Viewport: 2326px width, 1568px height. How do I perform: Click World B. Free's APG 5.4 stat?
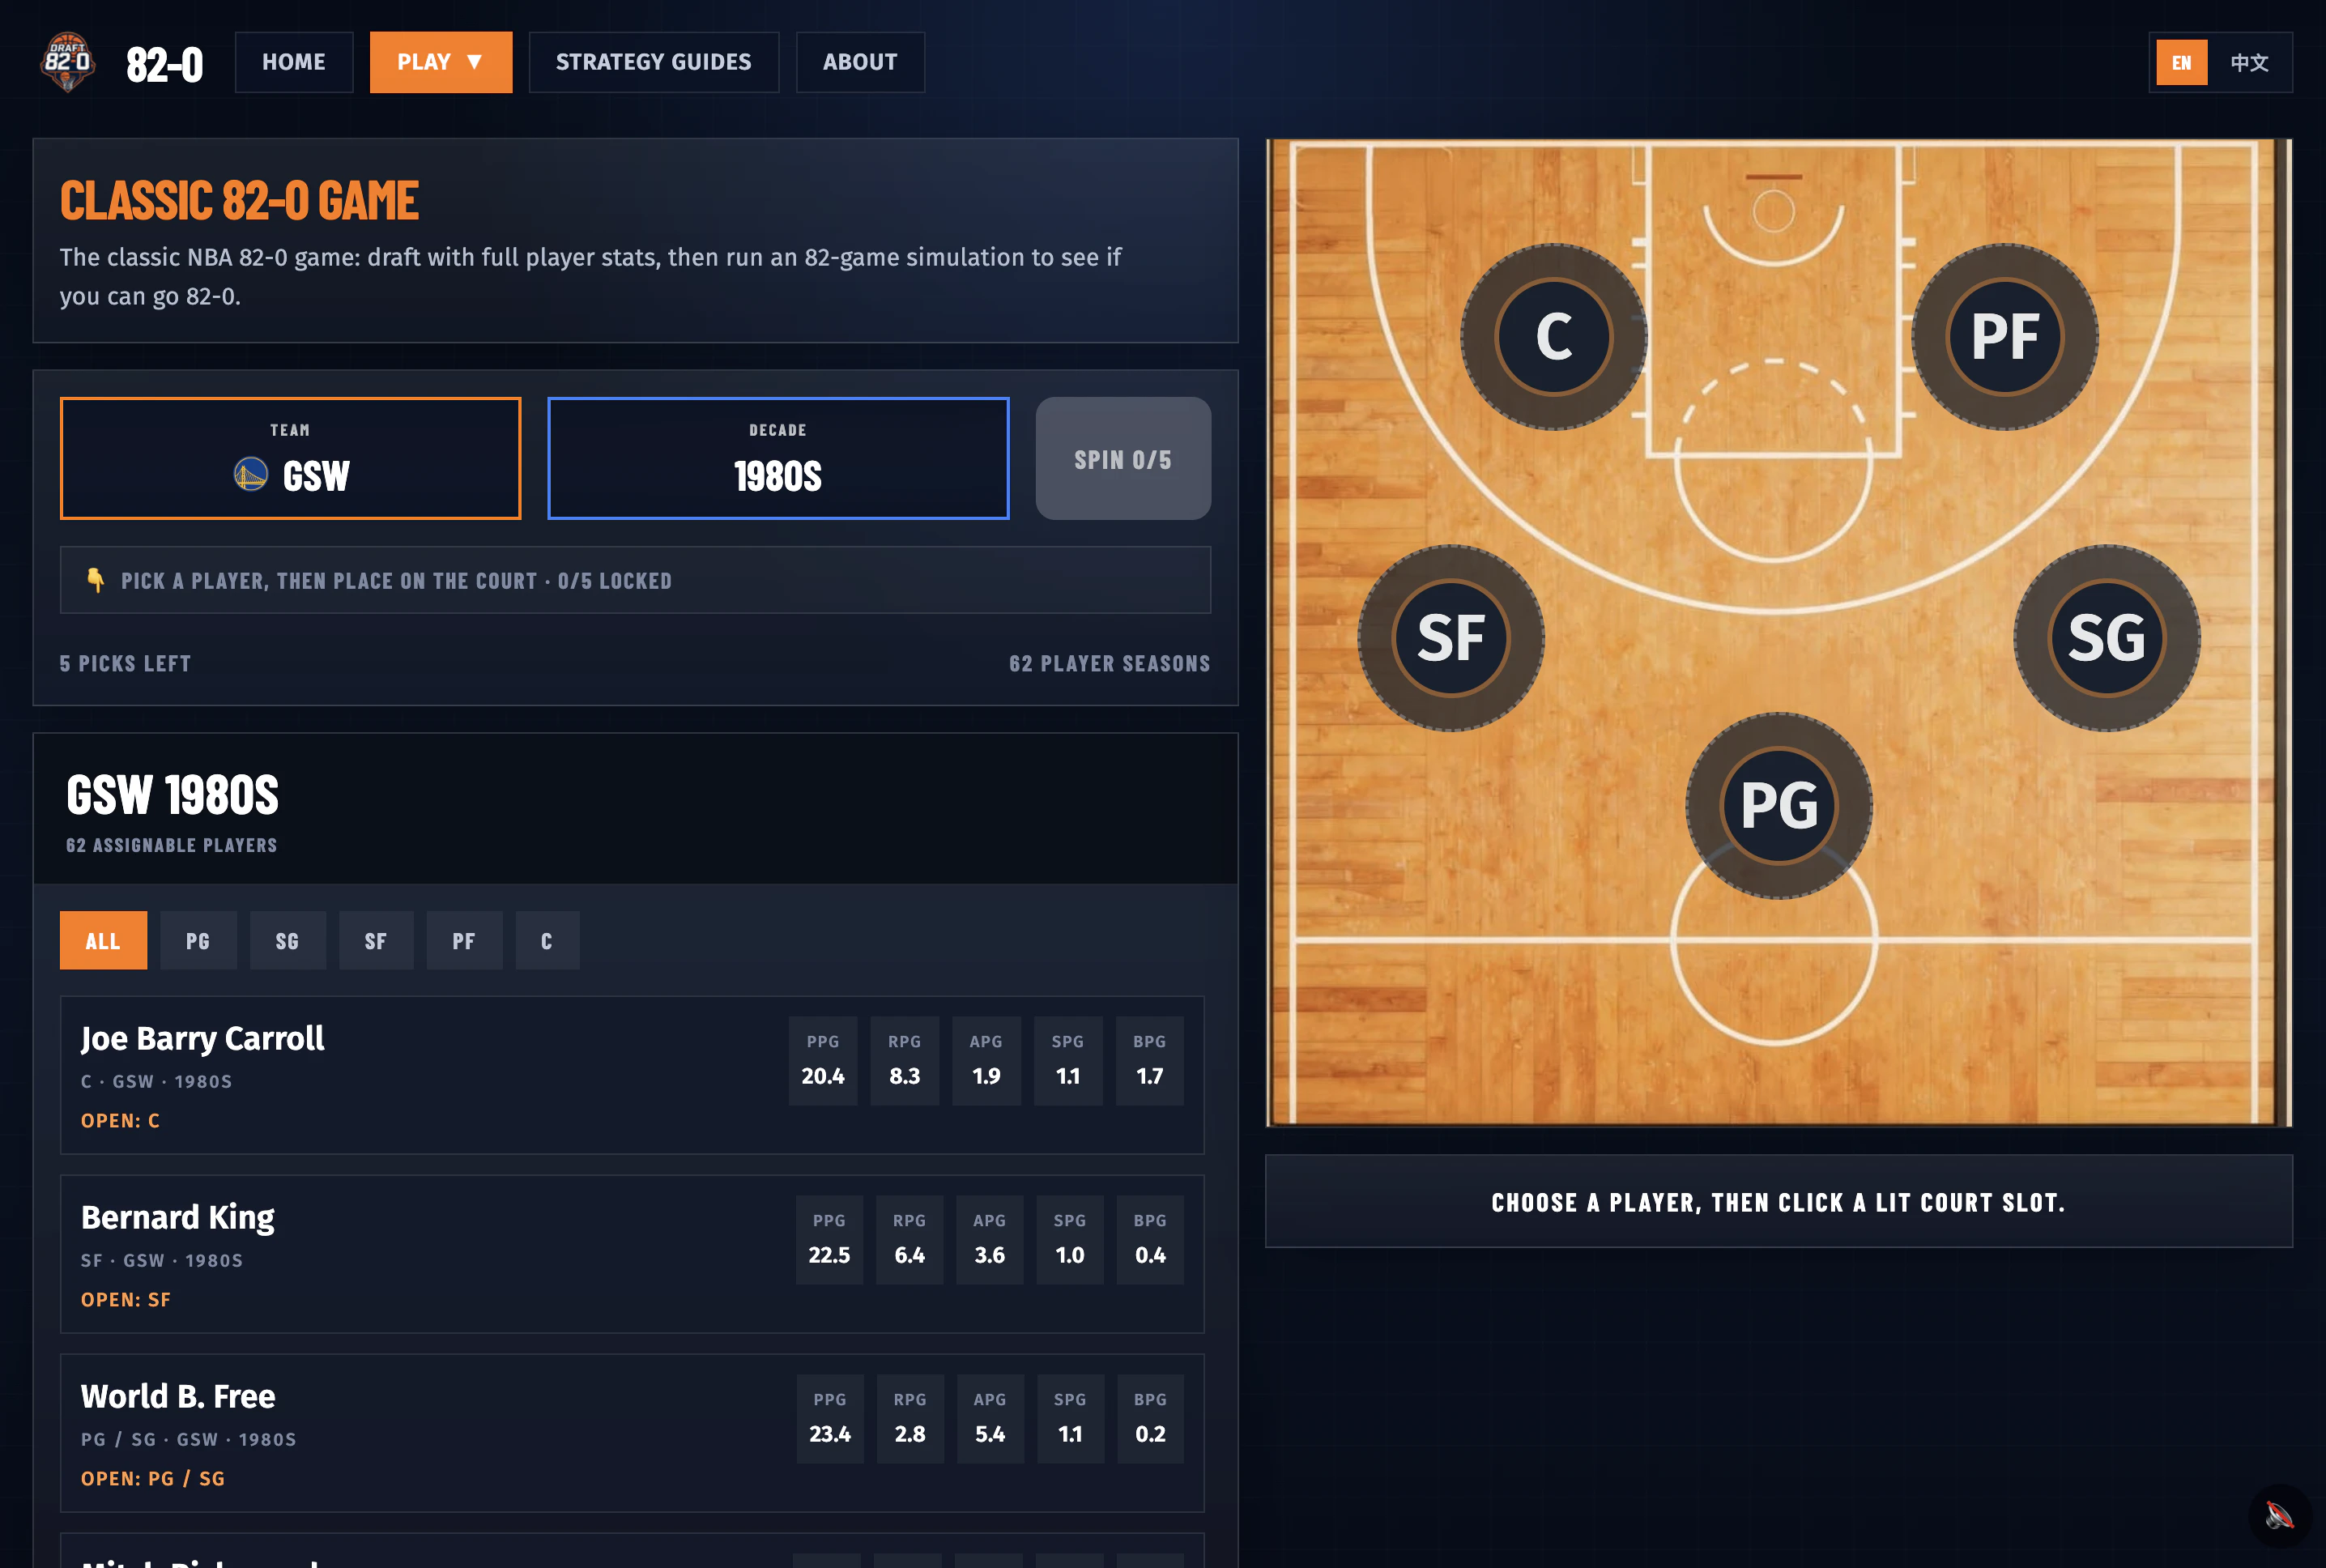990,1420
